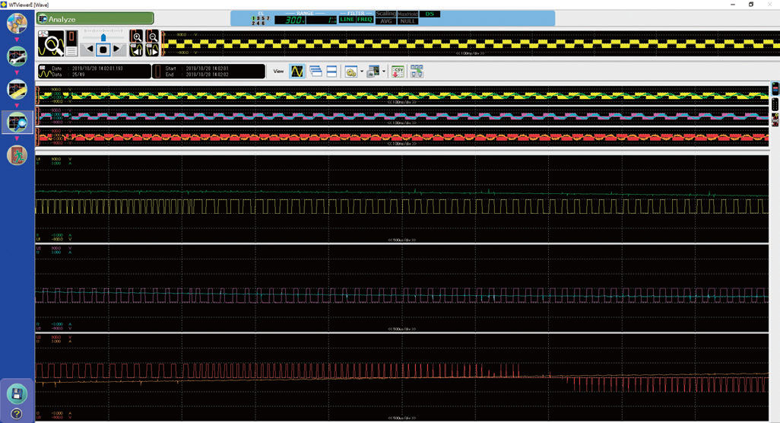Toggle the MaxHold indicator
Viewport: 780px width, 423px height.
[407, 14]
